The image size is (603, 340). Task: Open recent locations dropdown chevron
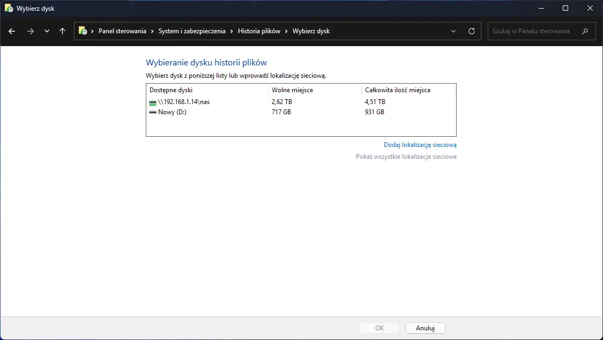point(47,31)
